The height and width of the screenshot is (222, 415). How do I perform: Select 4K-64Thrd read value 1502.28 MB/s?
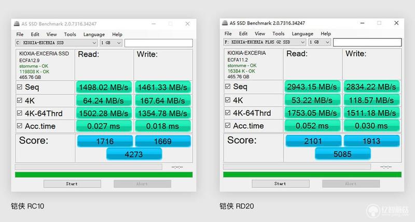(104, 113)
